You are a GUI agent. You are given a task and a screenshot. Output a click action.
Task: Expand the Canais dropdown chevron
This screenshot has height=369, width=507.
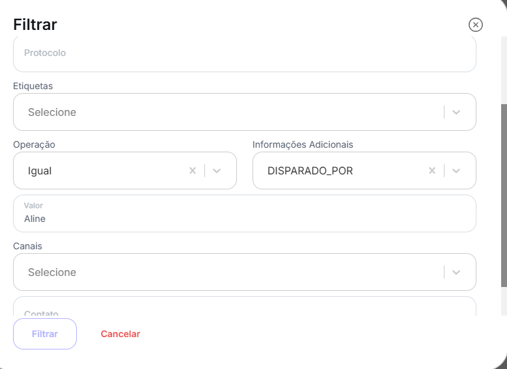(456, 273)
